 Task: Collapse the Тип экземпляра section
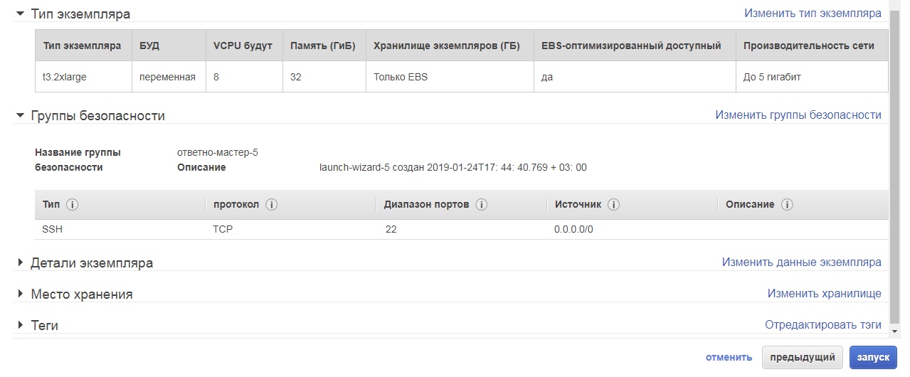pyautogui.click(x=20, y=14)
